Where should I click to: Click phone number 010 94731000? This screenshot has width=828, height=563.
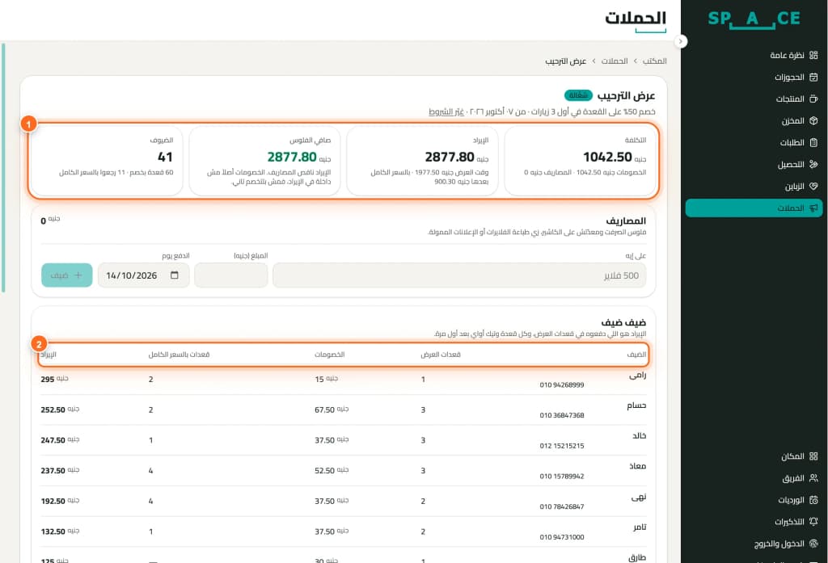point(562,537)
